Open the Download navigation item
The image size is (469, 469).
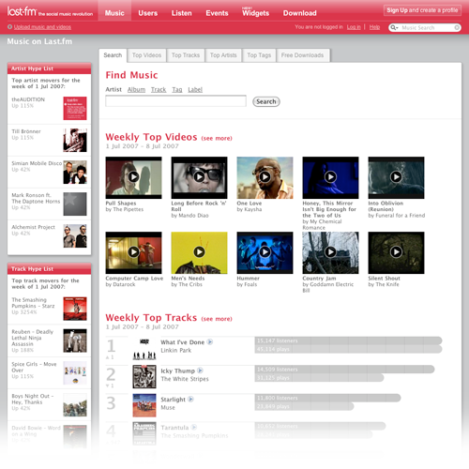[x=300, y=13]
